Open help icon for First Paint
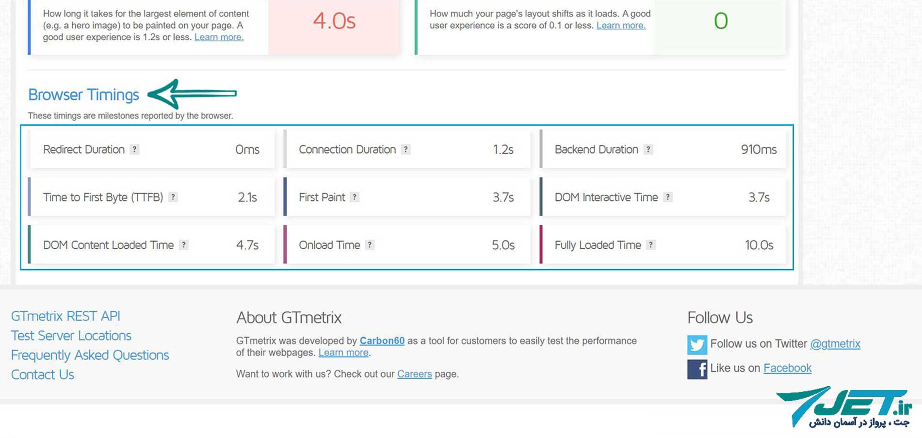Viewport: 922px width, 438px height. click(x=355, y=197)
